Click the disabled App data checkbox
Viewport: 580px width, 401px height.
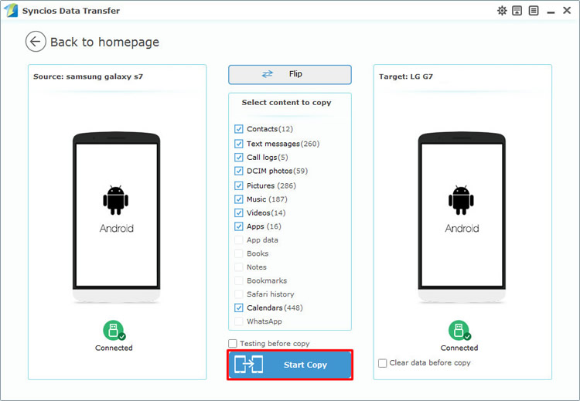239,240
